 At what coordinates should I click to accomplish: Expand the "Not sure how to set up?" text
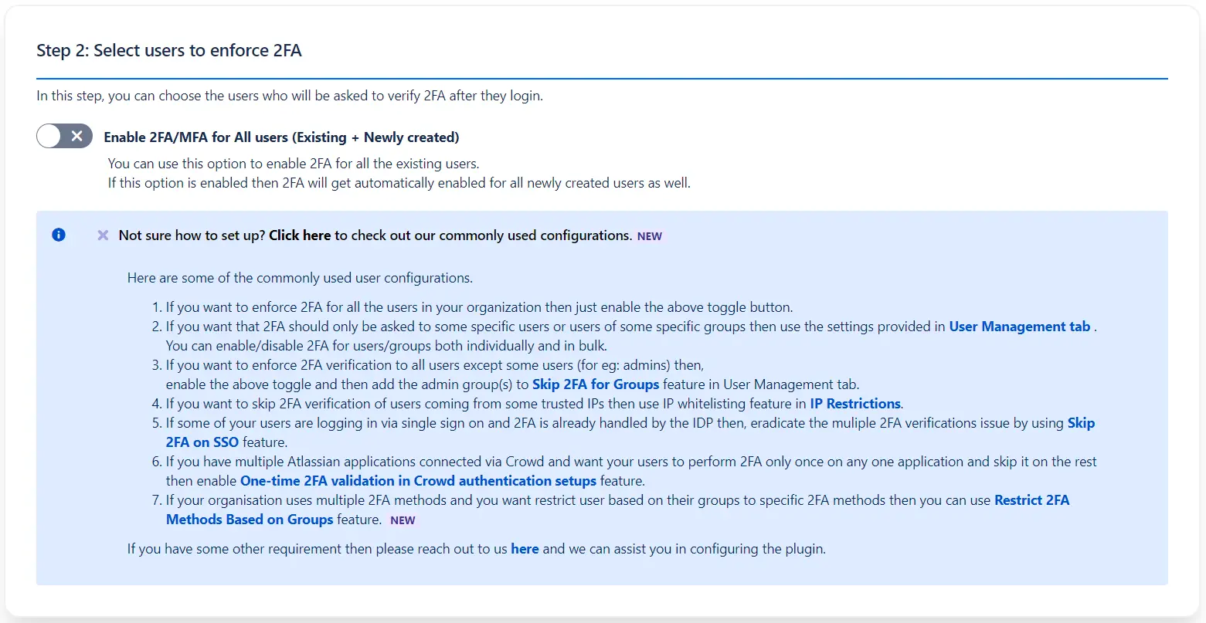(x=192, y=235)
